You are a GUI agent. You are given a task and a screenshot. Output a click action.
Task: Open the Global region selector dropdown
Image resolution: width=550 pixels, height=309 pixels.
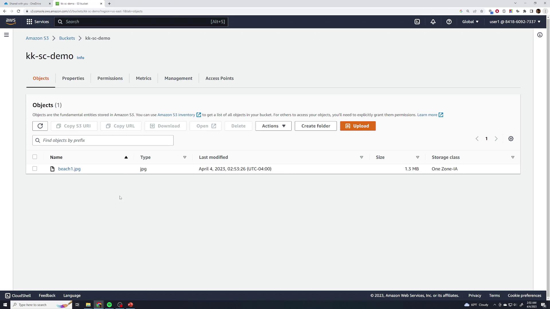point(470,22)
